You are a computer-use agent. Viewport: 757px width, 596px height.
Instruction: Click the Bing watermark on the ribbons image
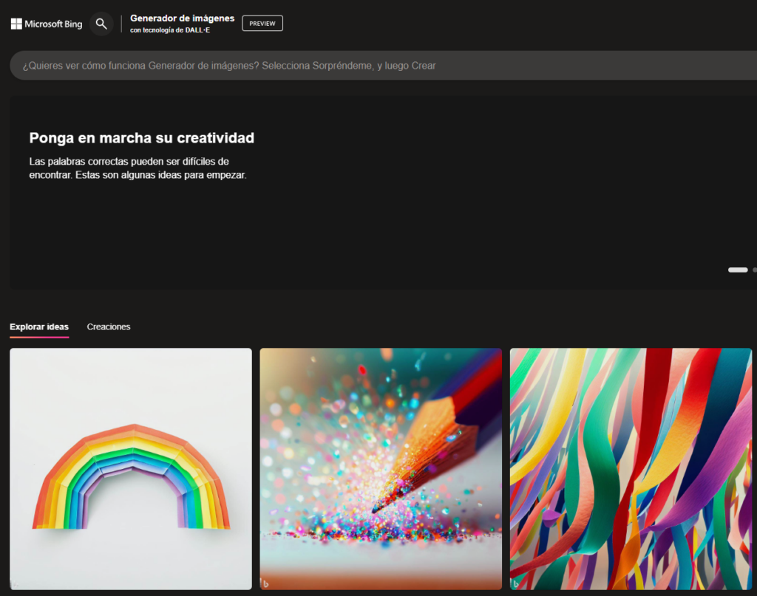coord(516,583)
